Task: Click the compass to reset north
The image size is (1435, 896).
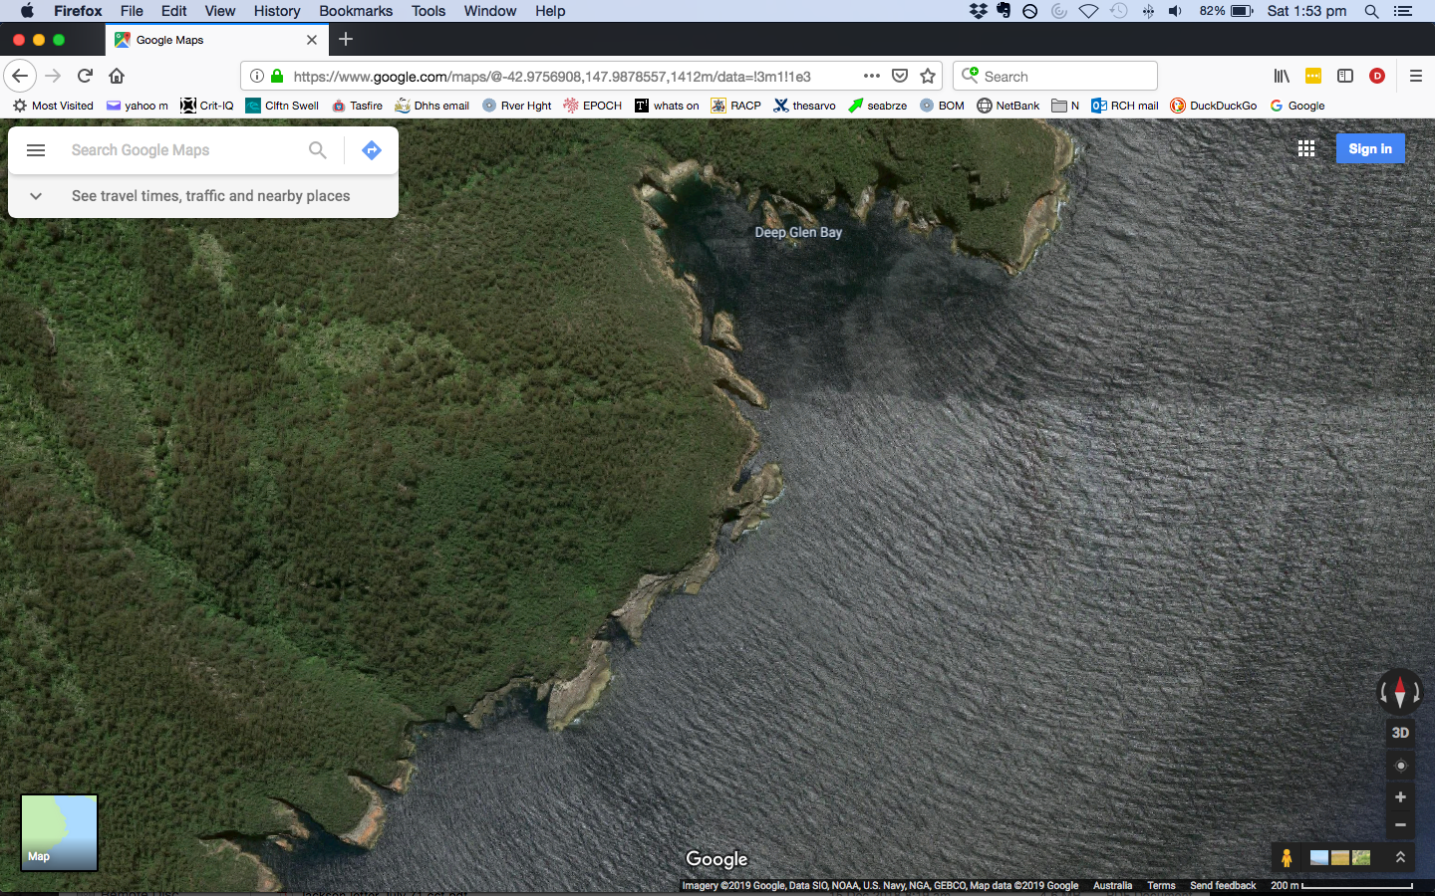Action: tap(1399, 691)
